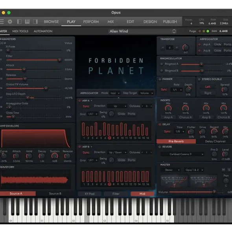Click the Amp A insert Mix knob
Screen dimensions: 232x233
pyautogui.click(x=168, y=108)
